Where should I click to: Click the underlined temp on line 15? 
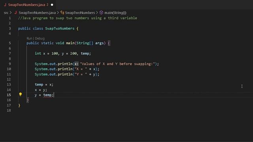(x=47, y=95)
